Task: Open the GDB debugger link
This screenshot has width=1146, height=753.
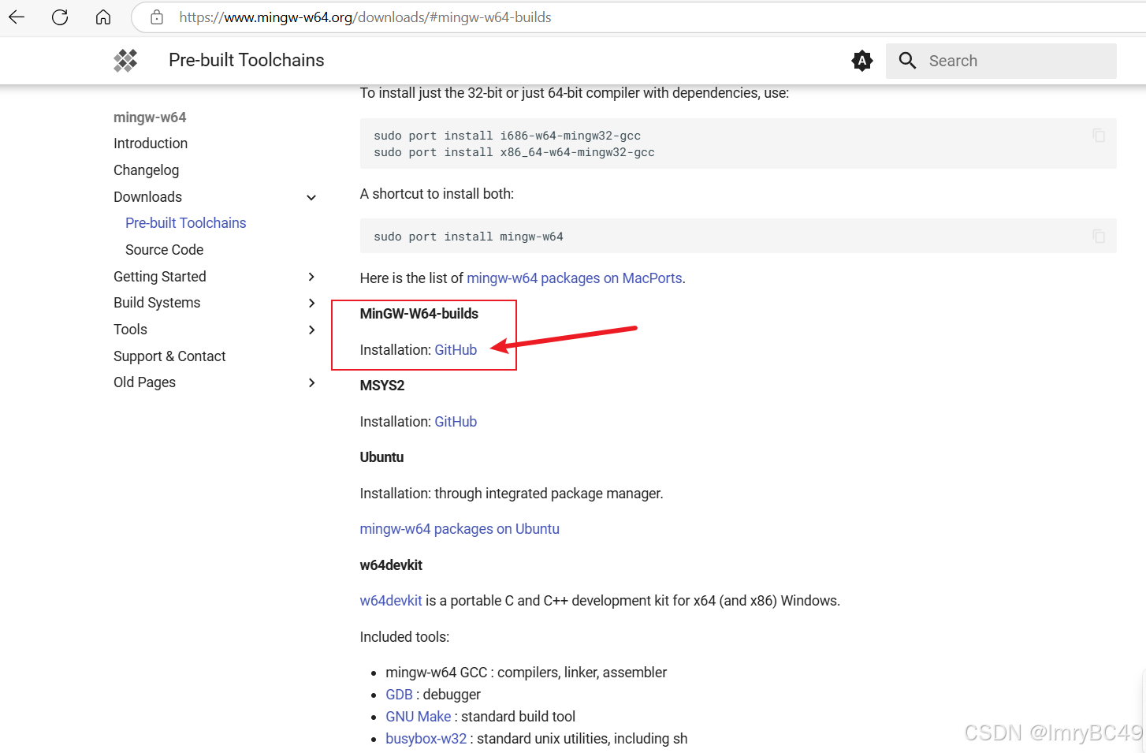Action: pos(399,695)
